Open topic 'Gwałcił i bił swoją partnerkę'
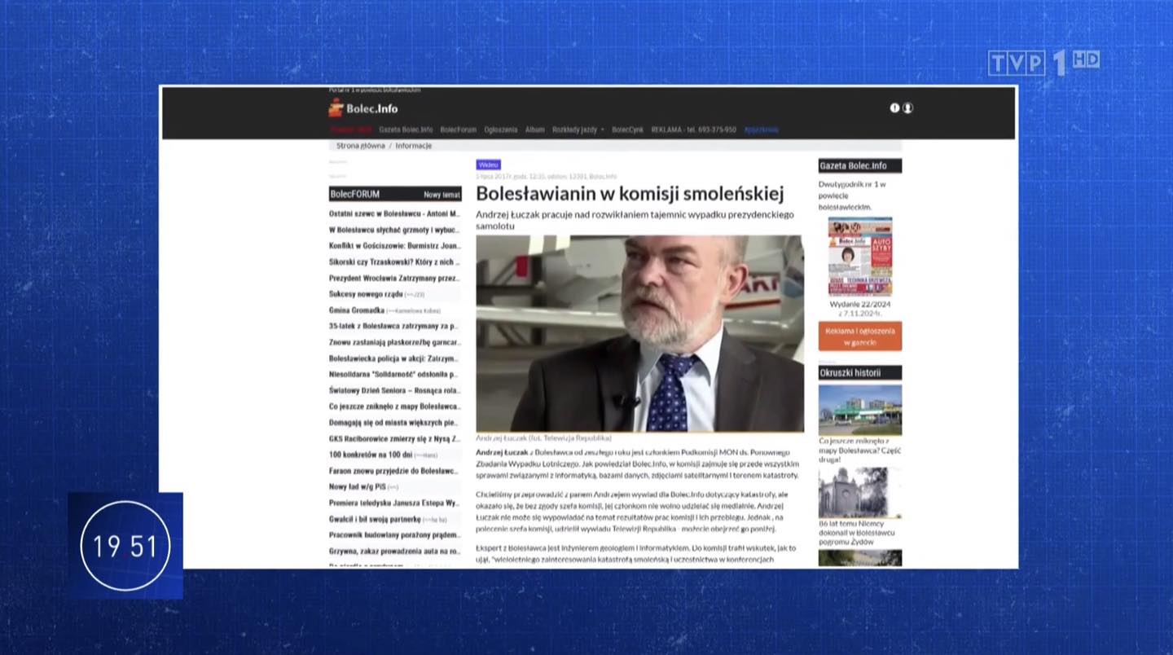Screen dimensions: 1173x655 pyautogui.click(x=375, y=519)
